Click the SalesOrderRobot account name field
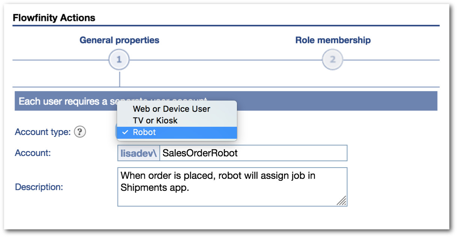 253,153
